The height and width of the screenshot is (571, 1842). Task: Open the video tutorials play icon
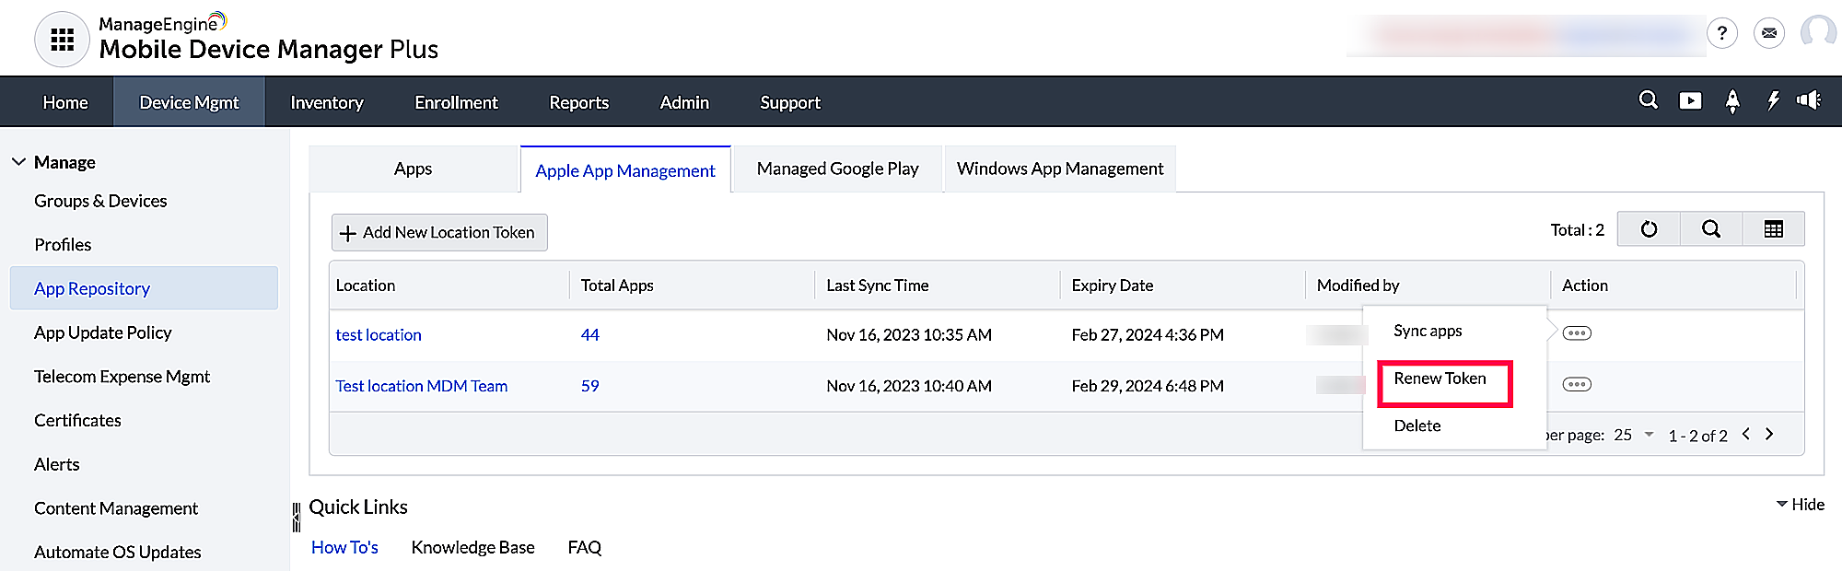[1690, 100]
